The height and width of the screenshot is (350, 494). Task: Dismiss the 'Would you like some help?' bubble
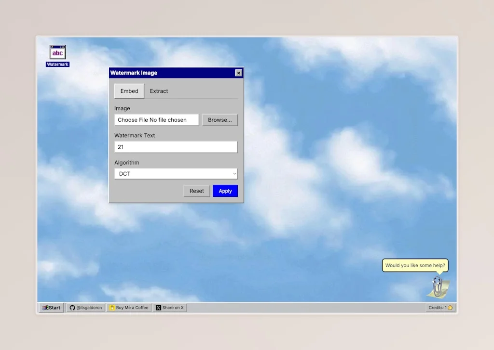[415, 265]
